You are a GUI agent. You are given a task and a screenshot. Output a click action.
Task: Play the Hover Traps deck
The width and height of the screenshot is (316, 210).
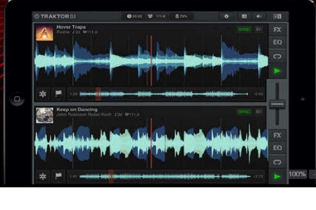278,71
